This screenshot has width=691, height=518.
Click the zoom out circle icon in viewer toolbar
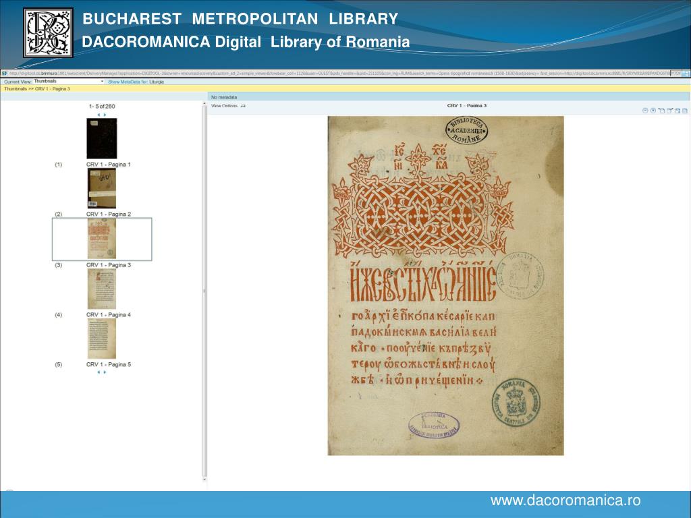[645, 111]
